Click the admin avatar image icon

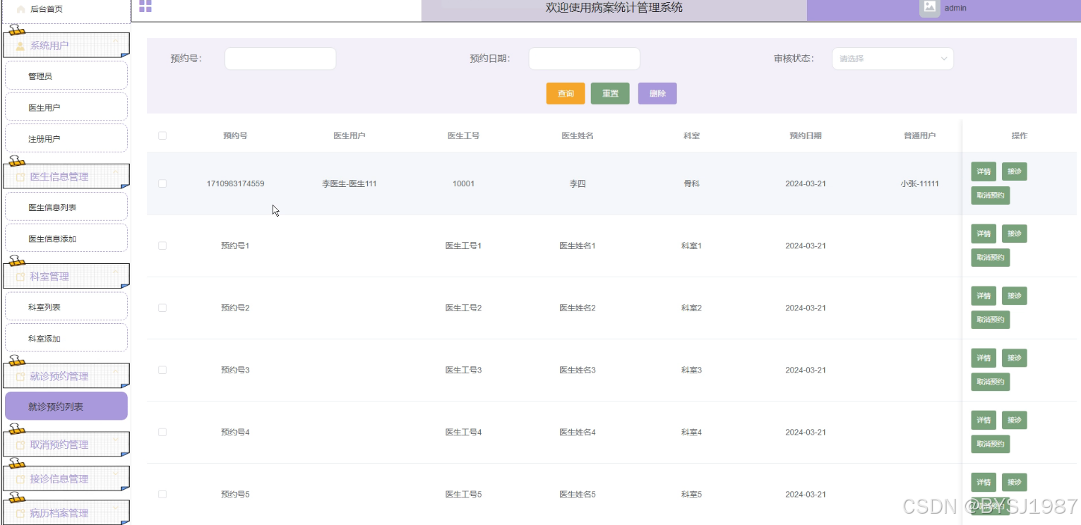pyautogui.click(x=930, y=7)
